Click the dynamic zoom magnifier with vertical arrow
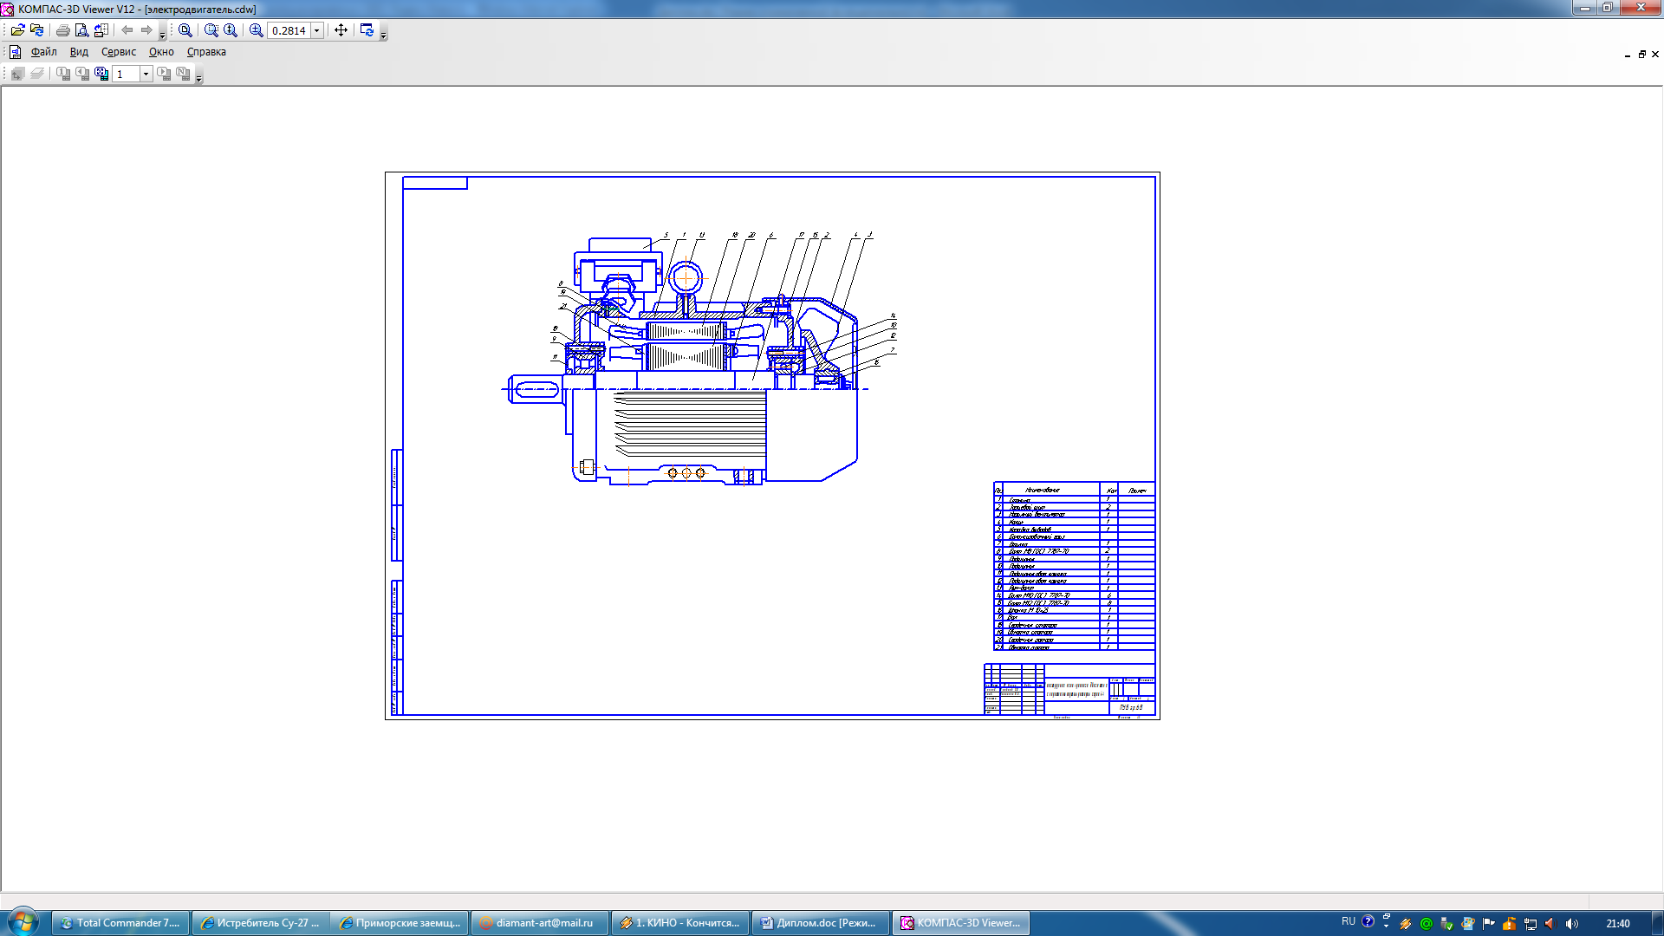 click(230, 30)
